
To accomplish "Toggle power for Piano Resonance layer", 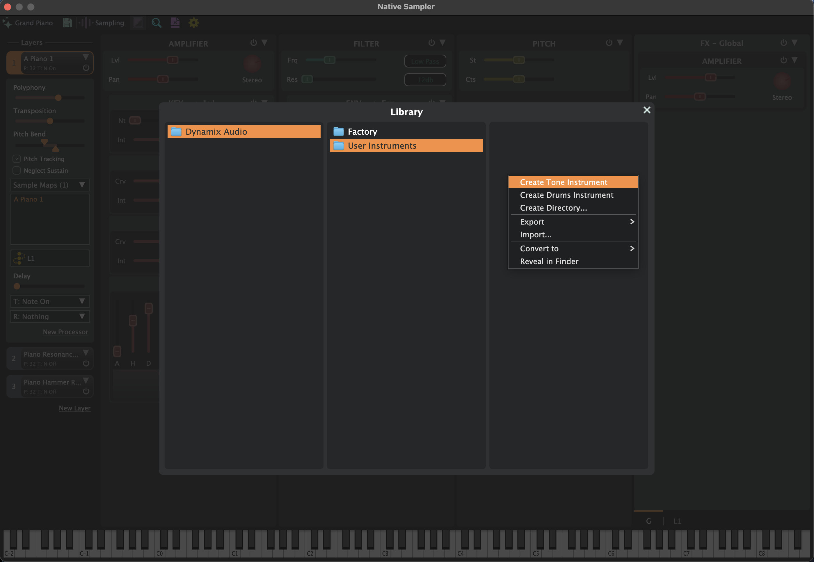I will [86, 363].
